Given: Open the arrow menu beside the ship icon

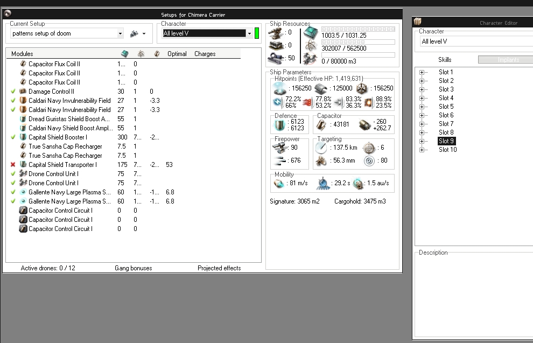Looking at the screenshot, I should (x=144, y=34).
